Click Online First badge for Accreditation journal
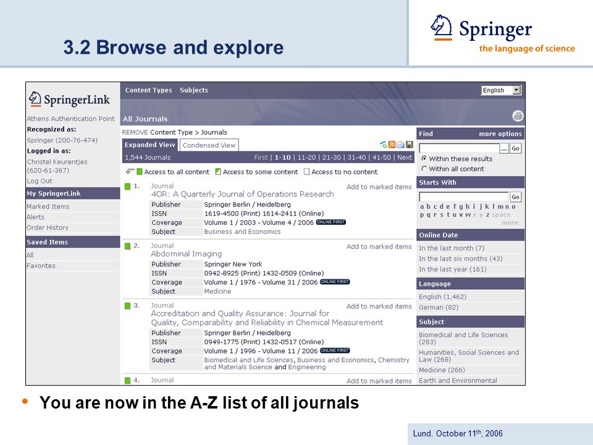Screen dimensions: 593x445 [x=335, y=351]
